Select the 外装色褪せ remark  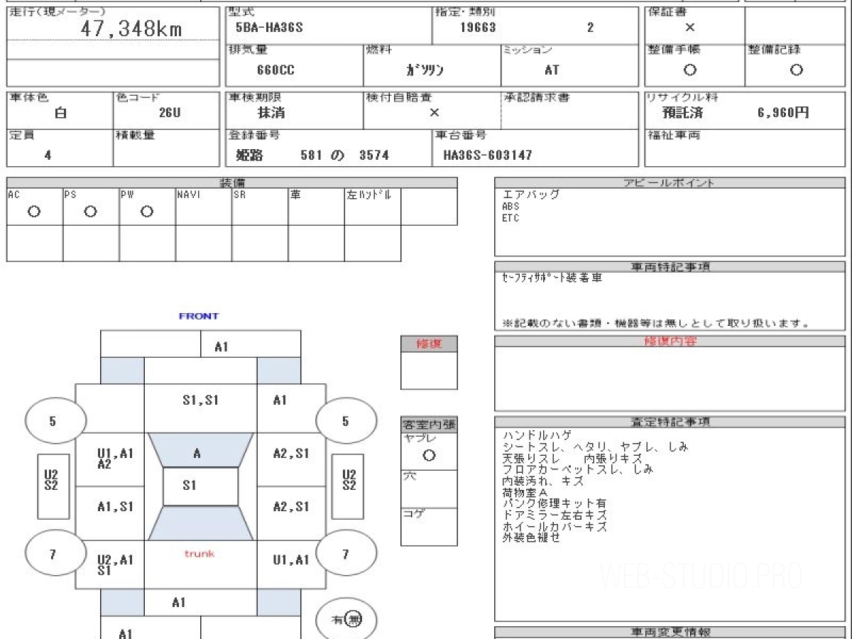point(530,538)
